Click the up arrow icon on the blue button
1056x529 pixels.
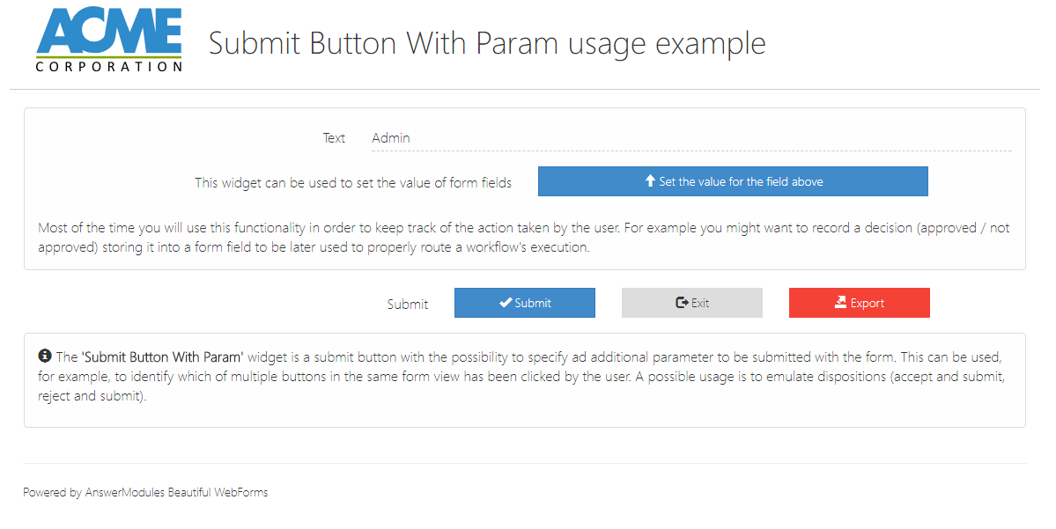pos(650,181)
